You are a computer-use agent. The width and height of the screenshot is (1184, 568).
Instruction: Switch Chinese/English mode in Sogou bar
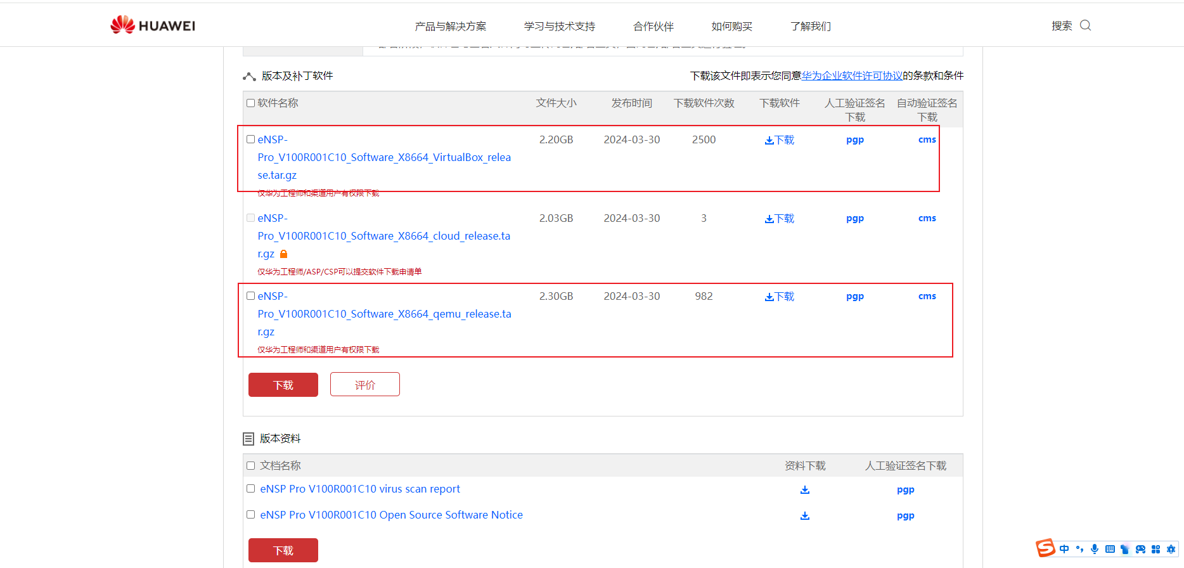pyautogui.click(x=1064, y=549)
